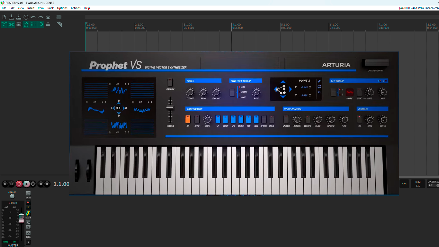The height and width of the screenshot is (247, 439).
Task: Toggle the metronome icon
Action: coord(48,17)
